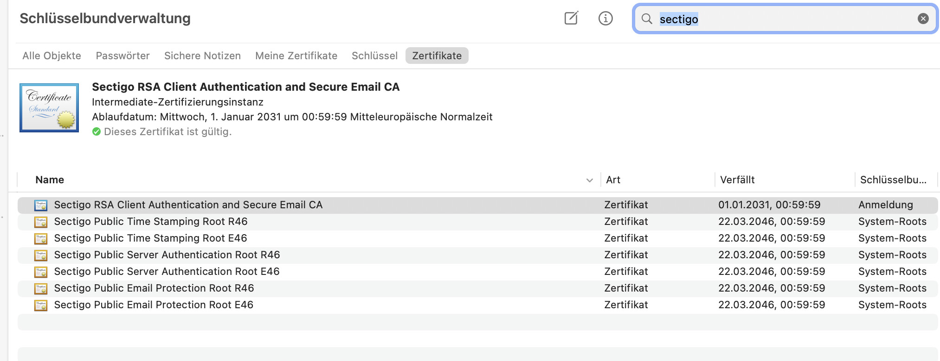
Task: Select the Meine Zertifikate tab
Action: (296, 56)
